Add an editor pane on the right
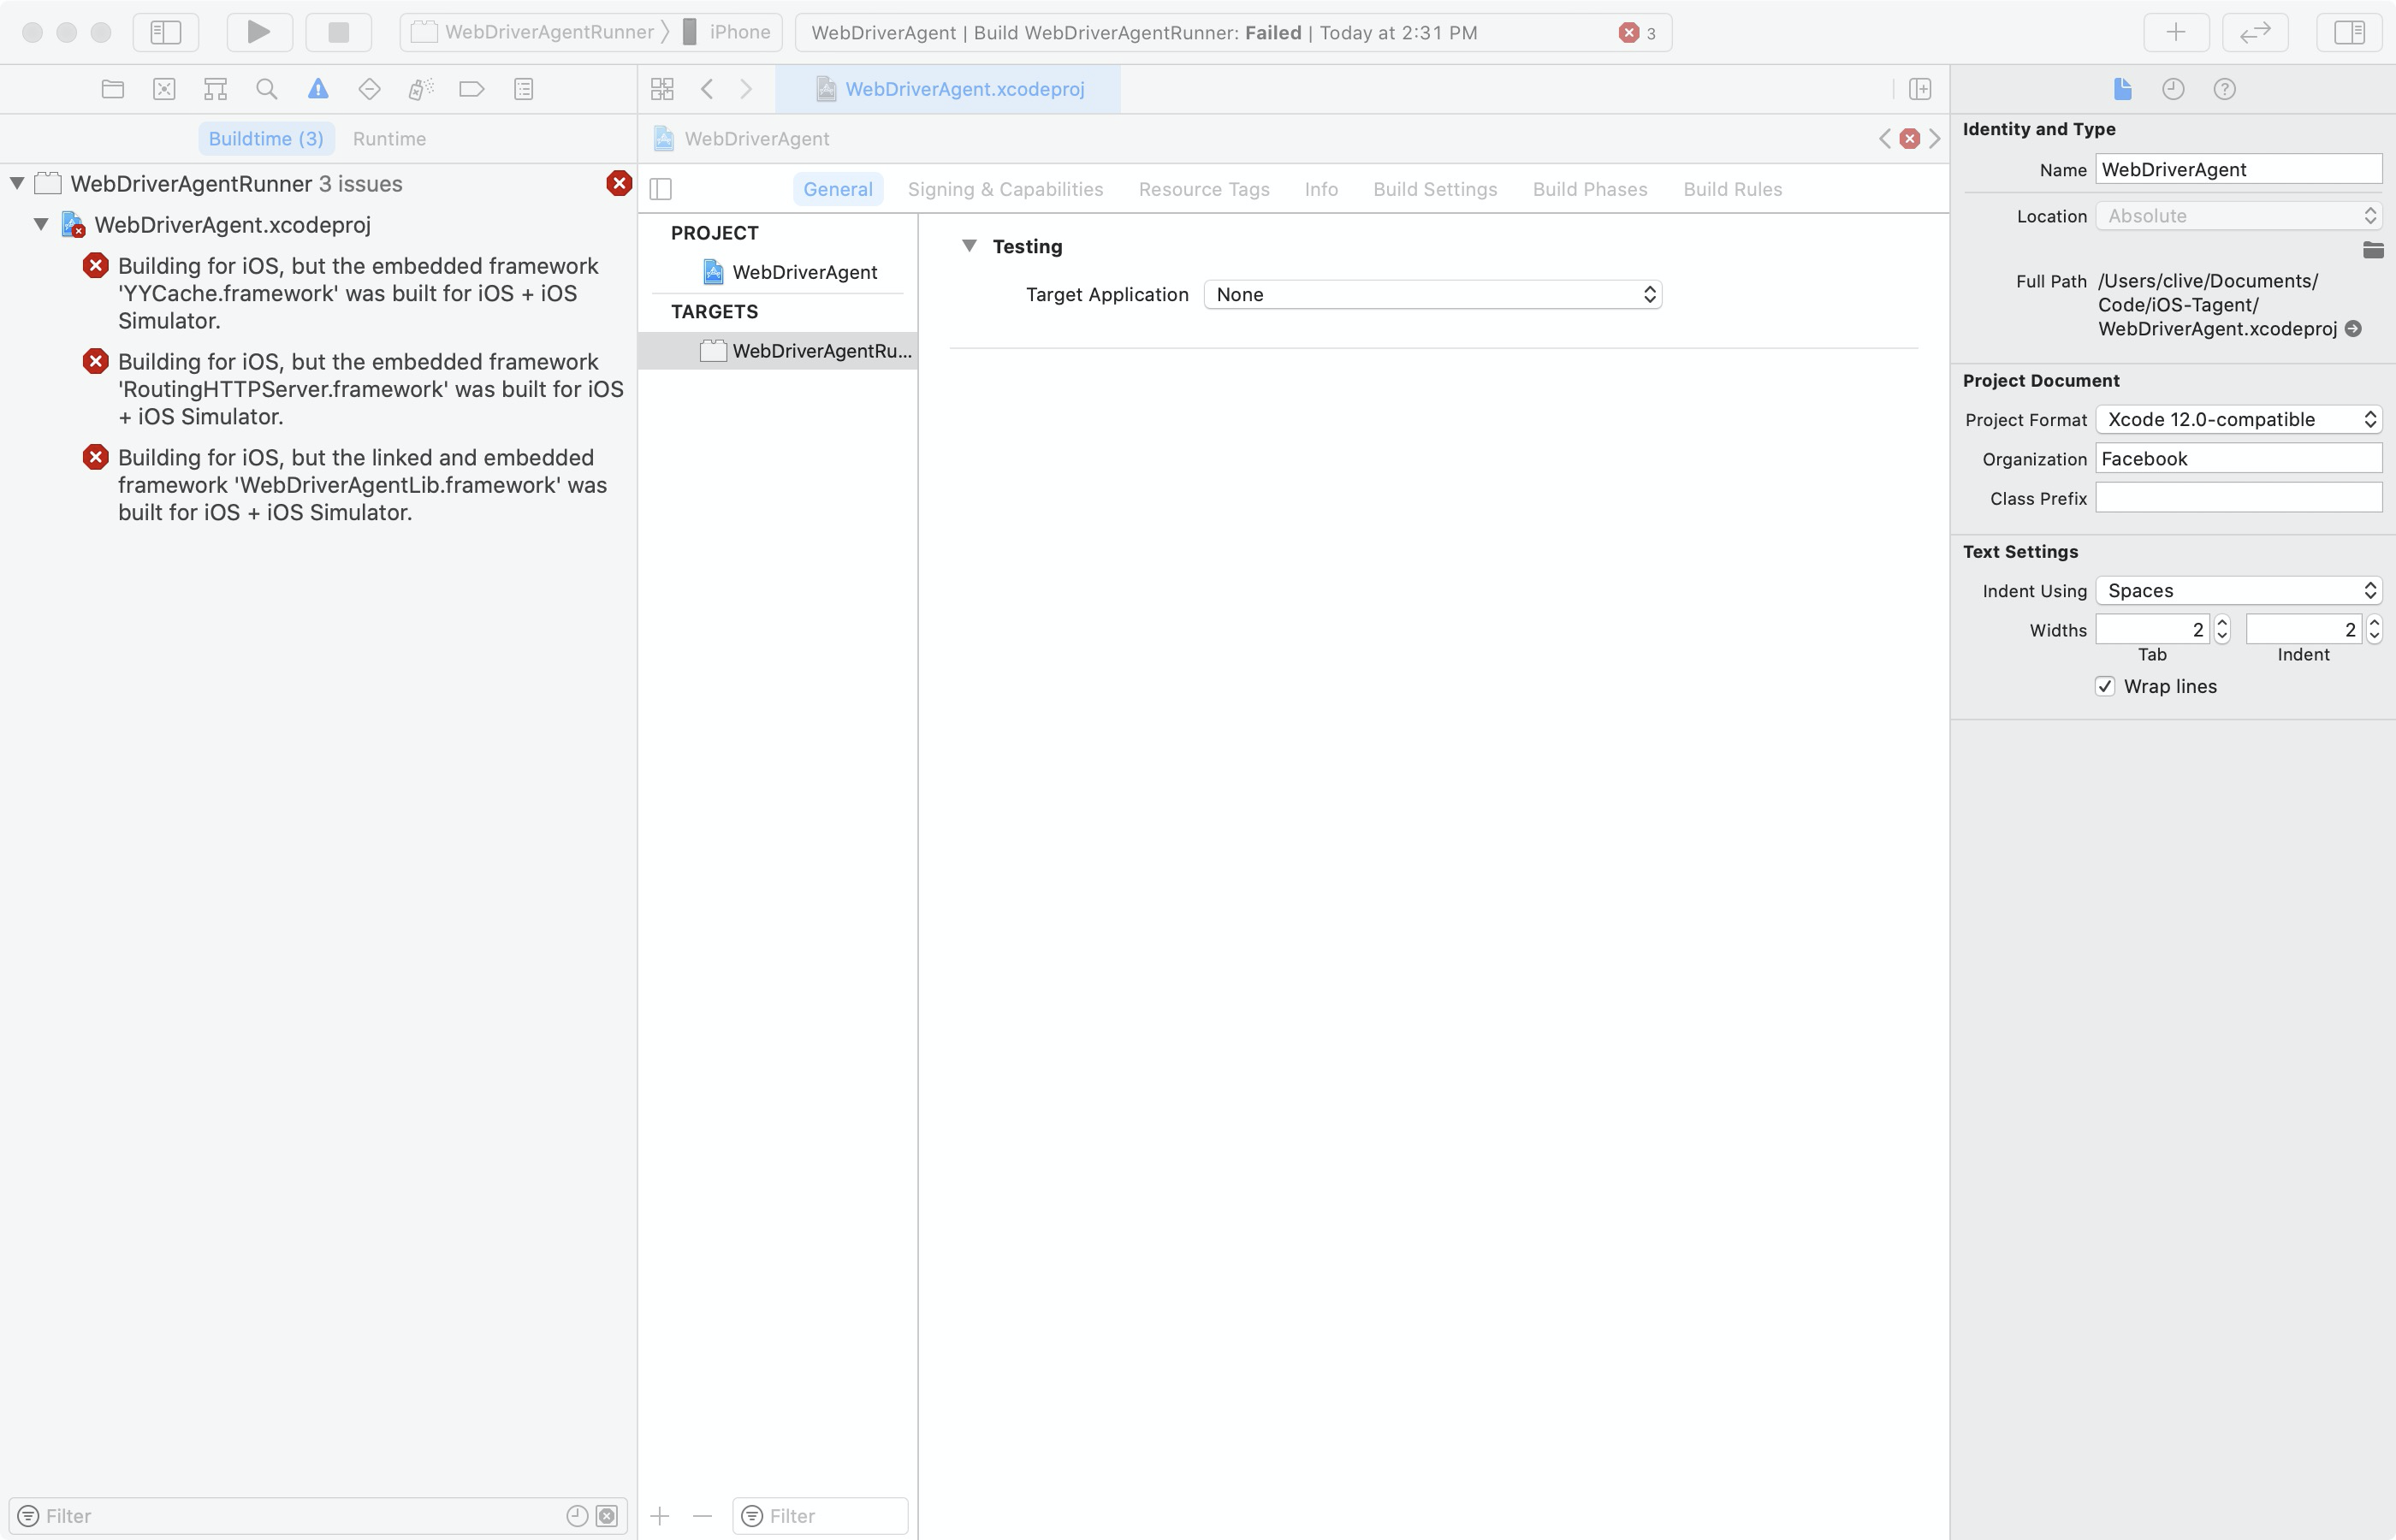The height and width of the screenshot is (1540, 2396). [1919, 89]
